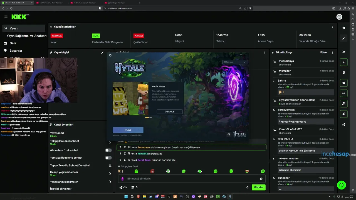Open Discord link in Hytale launcher
Screen dimensions: 356x200
229,134
